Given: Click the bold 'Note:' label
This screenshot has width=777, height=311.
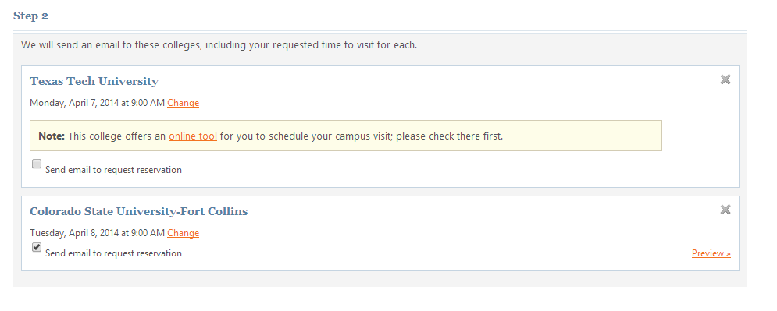Looking at the screenshot, I should click(x=52, y=136).
